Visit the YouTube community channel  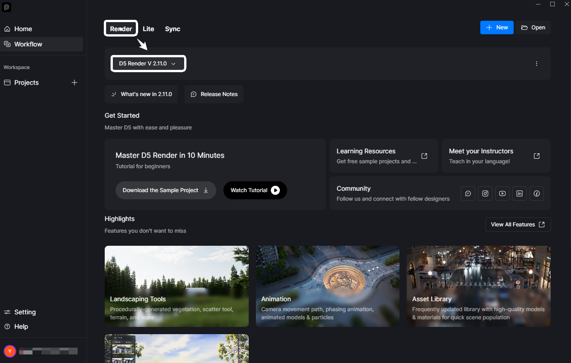[x=502, y=193]
